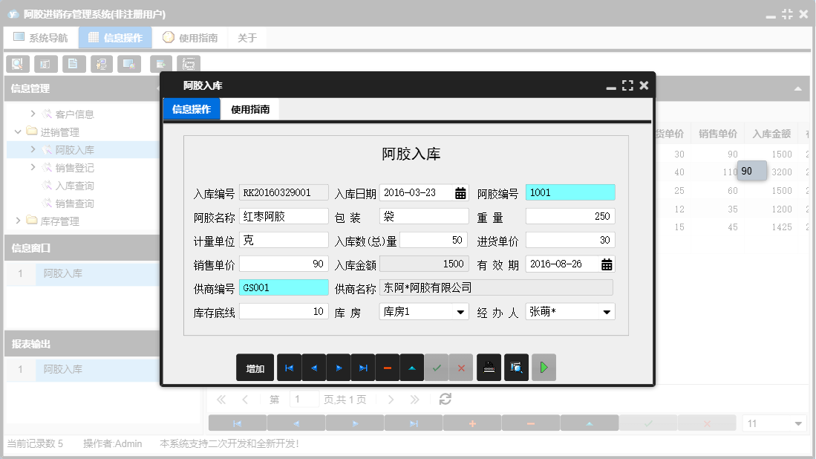Open the print icon in the dialog
This screenshot has height=459, width=816.
[x=489, y=368]
